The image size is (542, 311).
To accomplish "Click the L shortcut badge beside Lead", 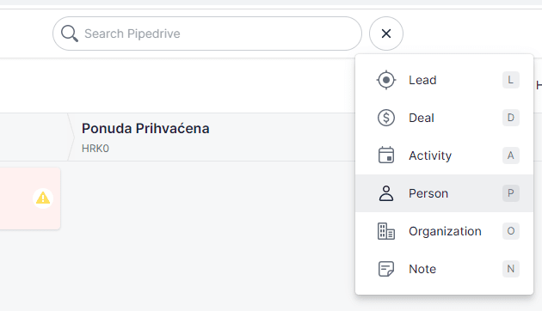I will coord(510,80).
